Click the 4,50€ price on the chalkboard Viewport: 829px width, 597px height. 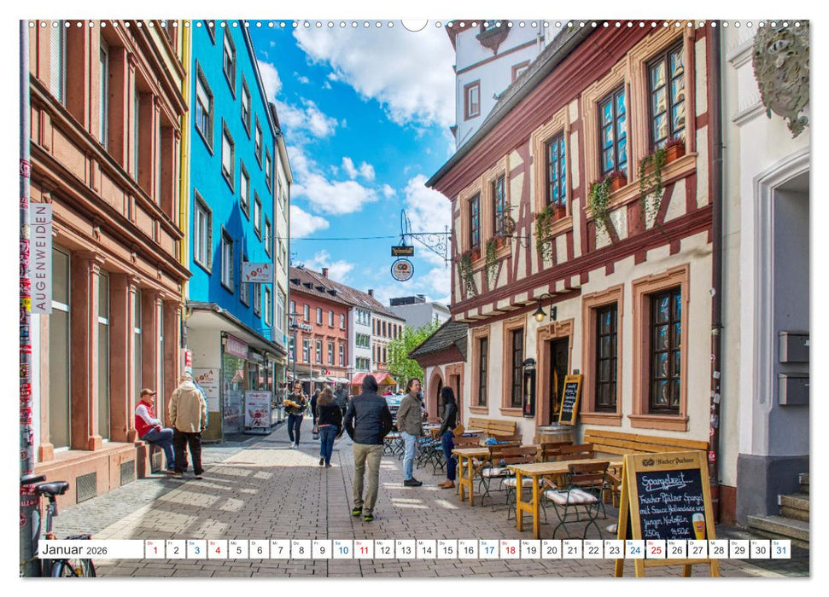click(679, 530)
